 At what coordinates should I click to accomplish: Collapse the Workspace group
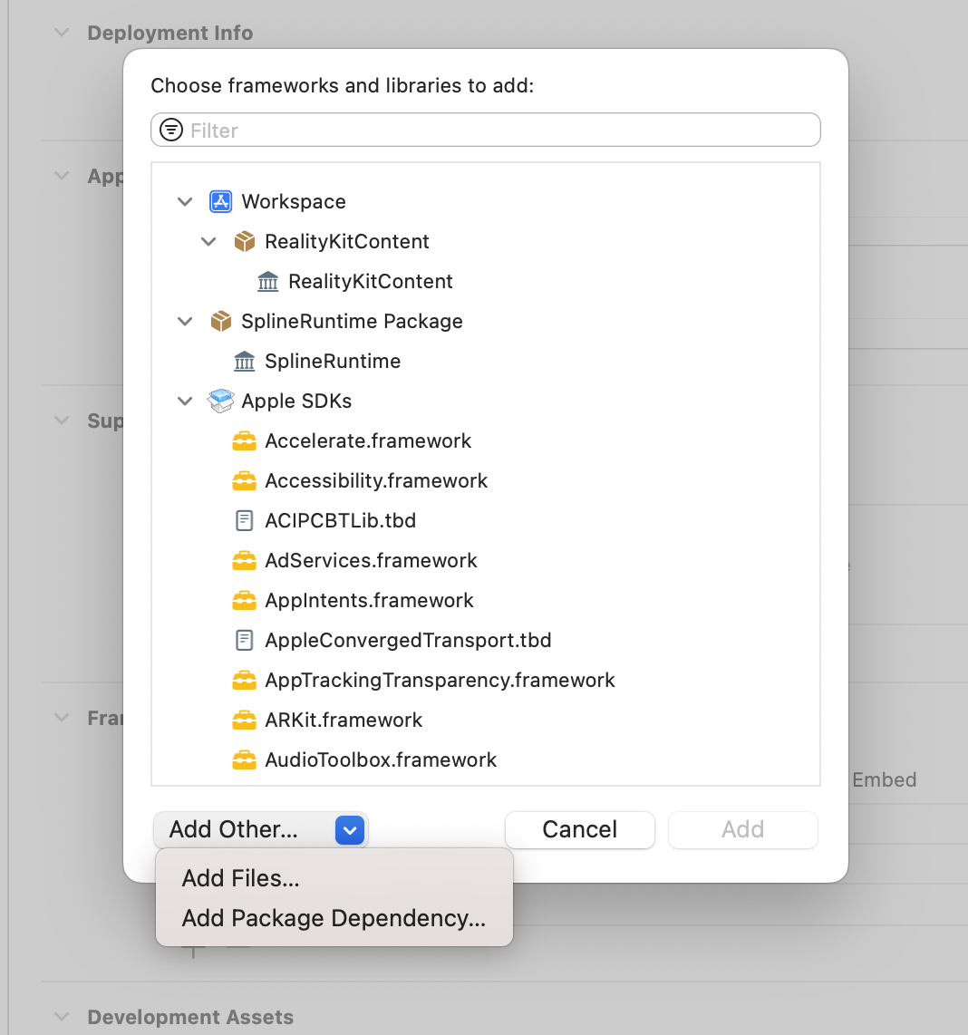[x=185, y=201]
